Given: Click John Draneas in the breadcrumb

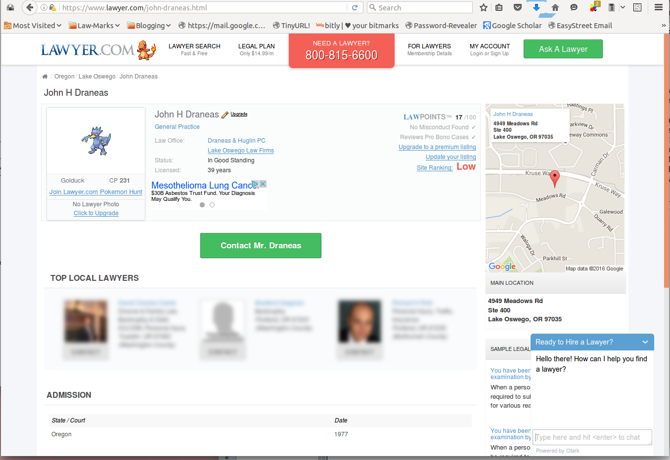Looking at the screenshot, I should click(x=138, y=77).
